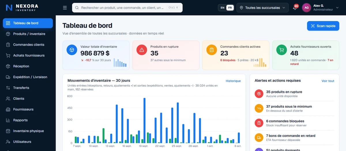Image resolution: width=346 pixels, height=151 pixels.
Task: Click the Commandes clients clipboard icon
Action: tap(8, 45)
